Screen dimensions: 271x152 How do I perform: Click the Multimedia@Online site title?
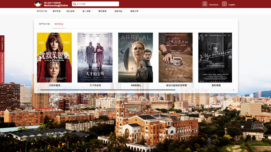coord(56,5)
